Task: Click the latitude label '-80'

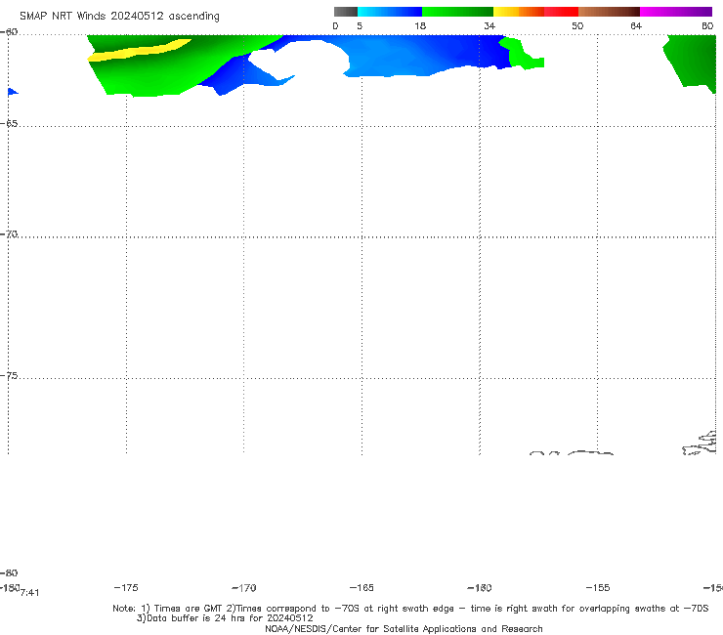Action: pos(9,572)
